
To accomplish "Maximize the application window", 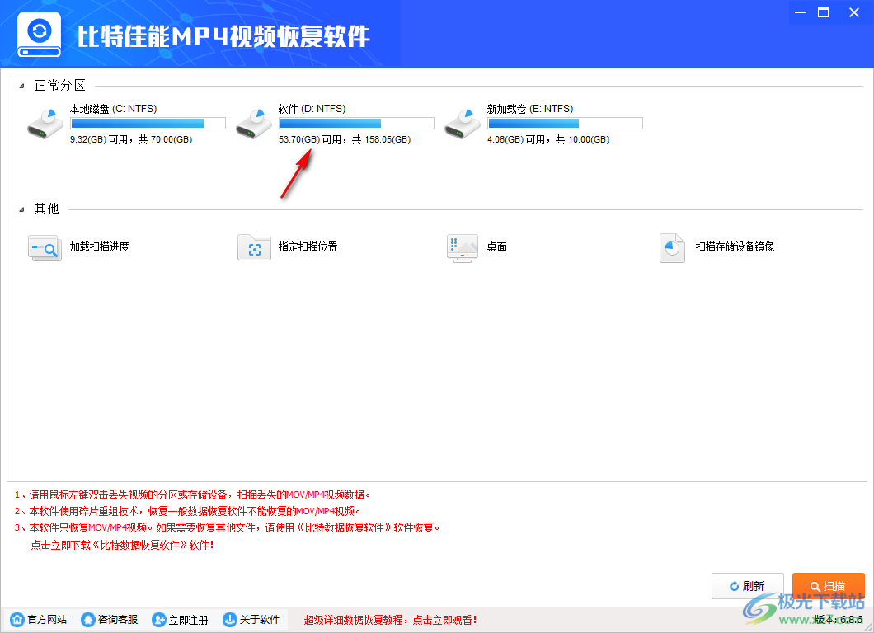I will (x=823, y=12).
